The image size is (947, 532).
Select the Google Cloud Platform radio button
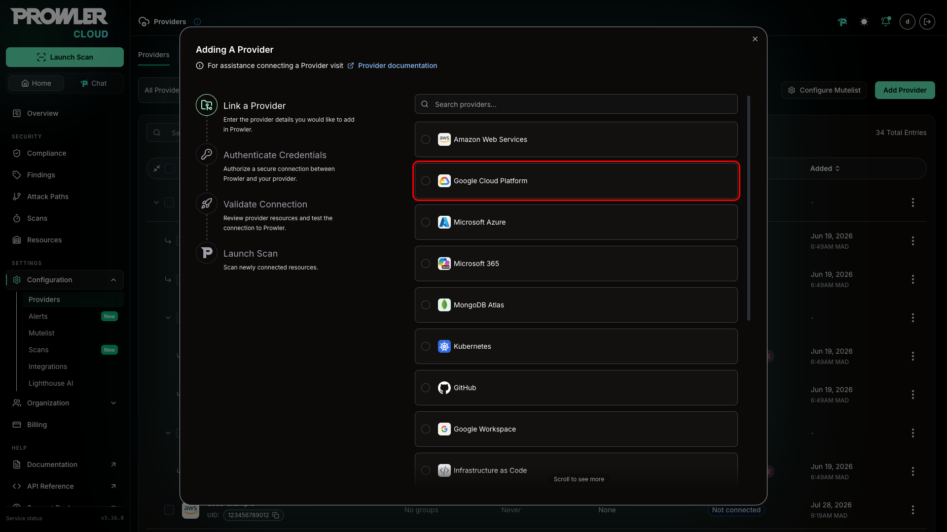[x=426, y=181]
